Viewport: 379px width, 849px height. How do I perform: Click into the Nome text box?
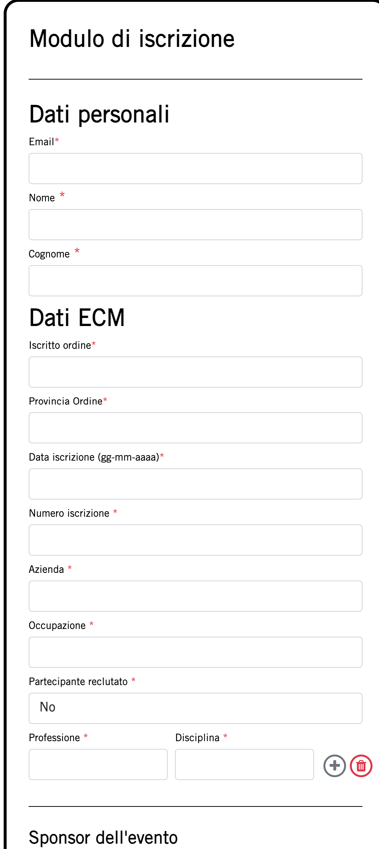(195, 224)
